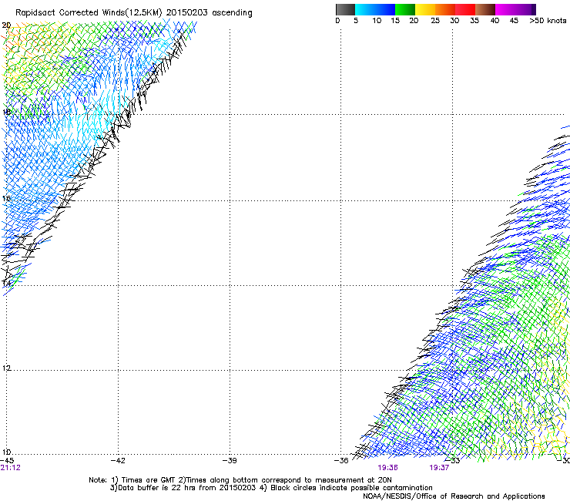570x501 pixels.
Task: Click the purple timestamp 19:36
Action: [387, 468]
